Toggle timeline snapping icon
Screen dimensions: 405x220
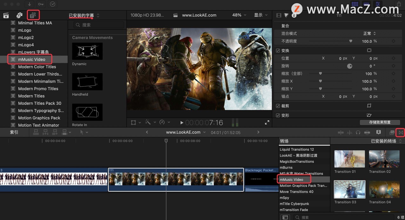tap(367, 132)
